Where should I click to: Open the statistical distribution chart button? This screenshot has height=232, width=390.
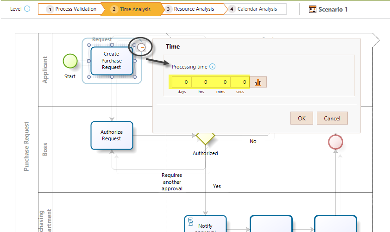pos(258,82)
